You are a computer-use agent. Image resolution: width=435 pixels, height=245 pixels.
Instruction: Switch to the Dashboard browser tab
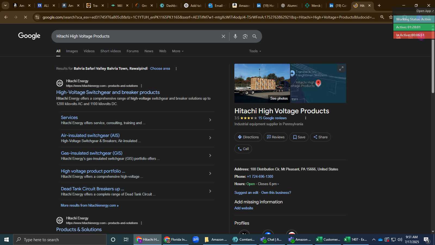tap(169, 5)
